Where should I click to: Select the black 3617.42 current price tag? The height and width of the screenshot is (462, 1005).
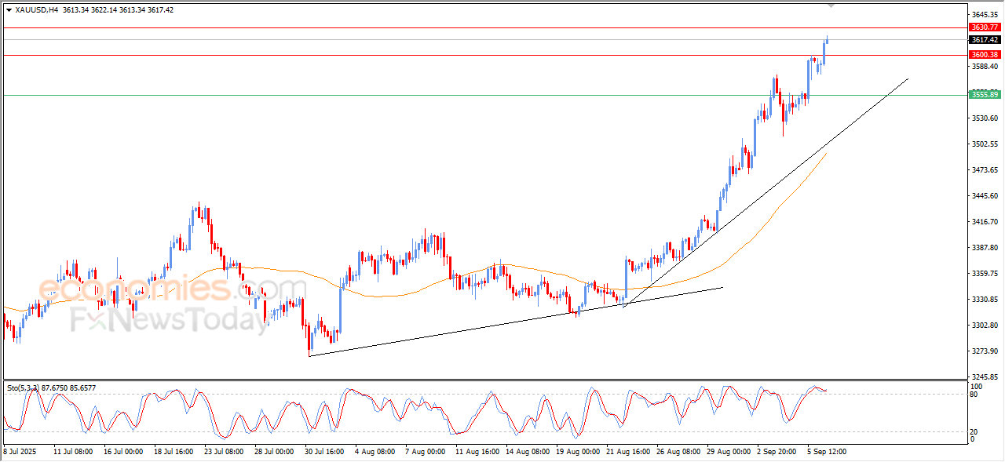984,39
